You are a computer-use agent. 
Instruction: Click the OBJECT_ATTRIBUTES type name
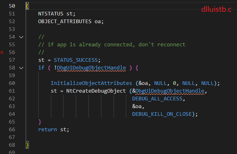65,22
